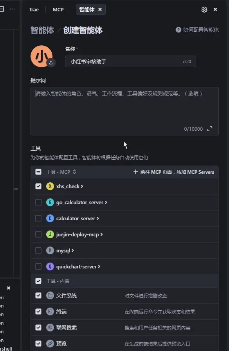Click the 预览 eye icon

50,344
